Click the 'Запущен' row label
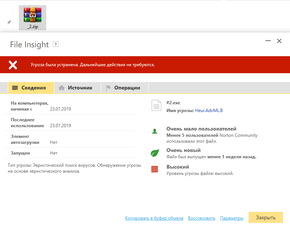This screenshot has height=227, width=290. point(20,153)
